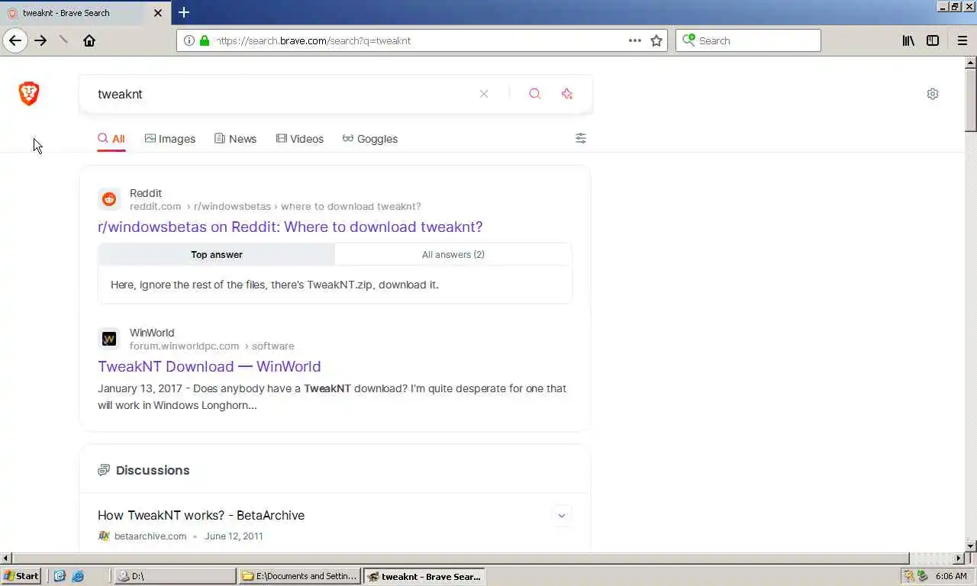Close the tweaknt Brave Search tab
This screenshot has height=586, width=977.
tap(158, 13)
